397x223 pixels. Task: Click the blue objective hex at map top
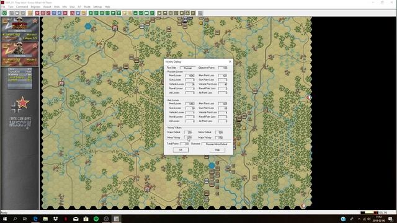point(88,26)
